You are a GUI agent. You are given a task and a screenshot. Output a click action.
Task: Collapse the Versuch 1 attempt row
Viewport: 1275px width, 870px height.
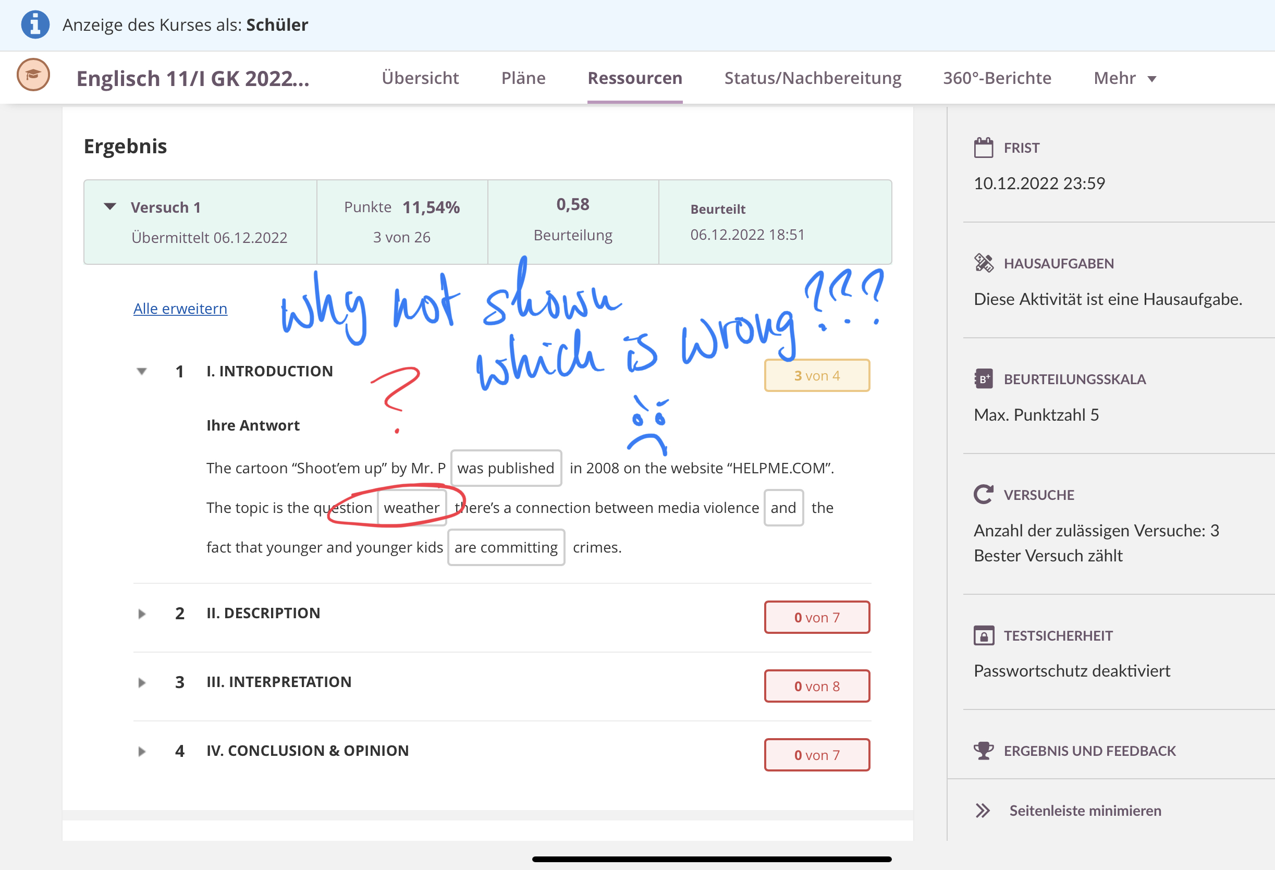(x=111, y=207)
